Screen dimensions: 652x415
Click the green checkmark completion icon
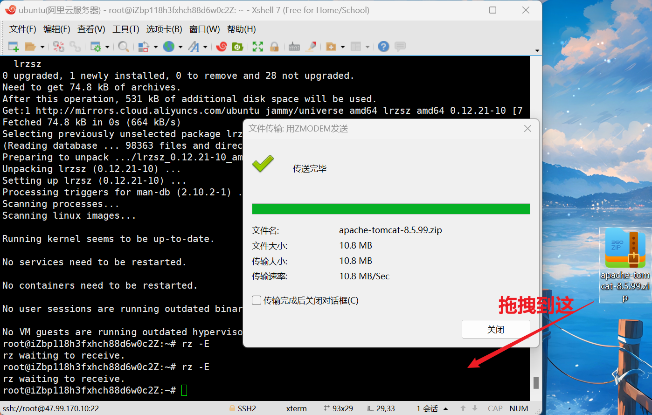pos(263,164)
